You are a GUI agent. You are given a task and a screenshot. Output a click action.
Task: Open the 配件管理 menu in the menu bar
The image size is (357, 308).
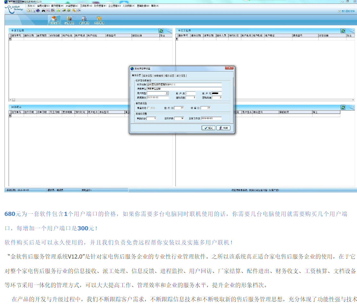(x=57, y=6)
